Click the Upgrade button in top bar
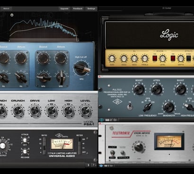This screenshot has width=194, height=174. coord(64,9)
